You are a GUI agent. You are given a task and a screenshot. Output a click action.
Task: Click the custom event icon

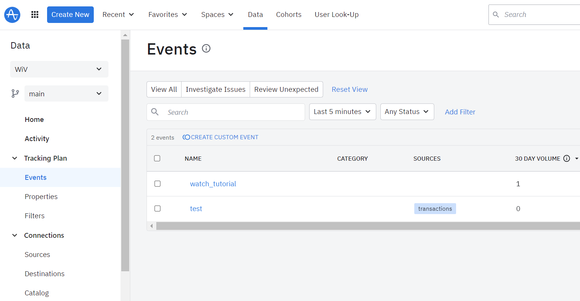click(186, 137)
